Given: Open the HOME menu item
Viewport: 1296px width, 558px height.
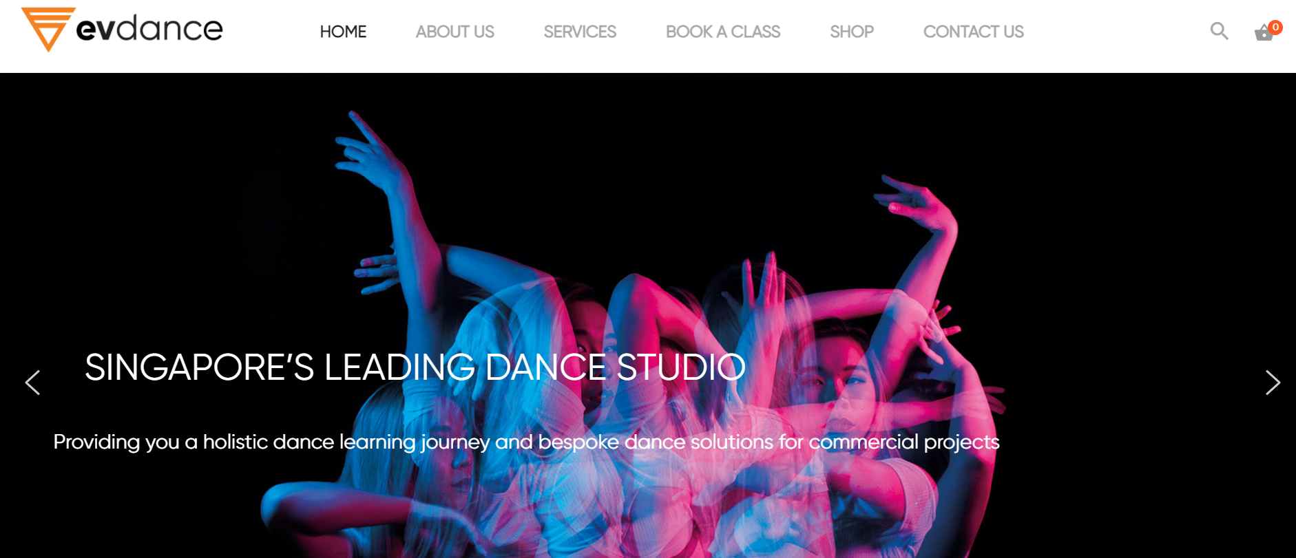Looking at the screenshot, I should [x=343, y=32].
